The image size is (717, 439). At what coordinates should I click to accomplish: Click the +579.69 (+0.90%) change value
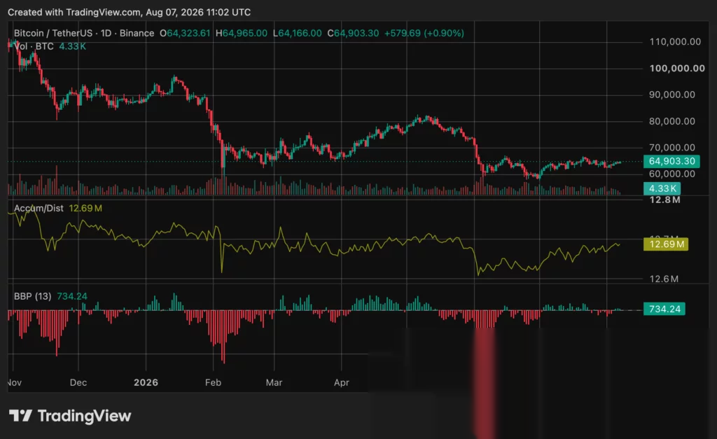click(x=424, y=34)
